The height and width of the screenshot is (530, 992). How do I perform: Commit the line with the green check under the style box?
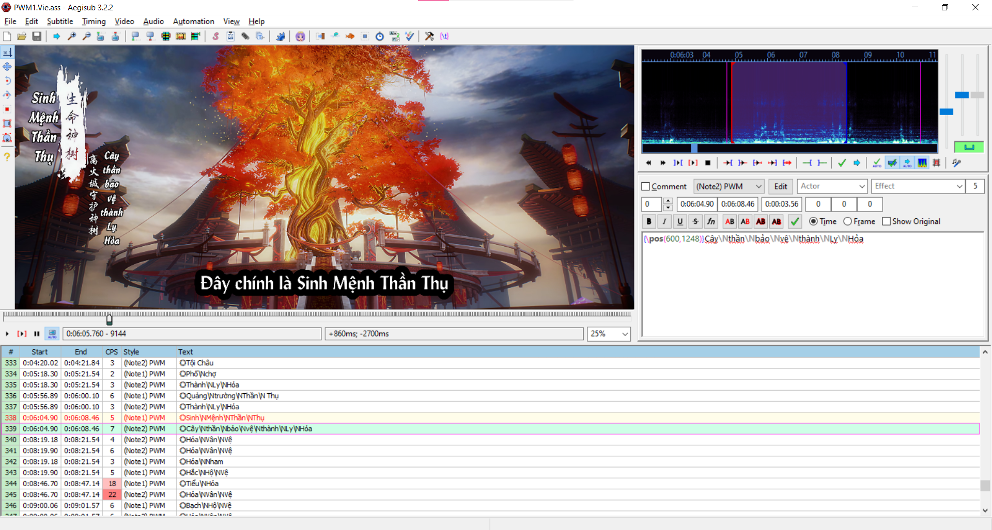click(x=795, y=221)
